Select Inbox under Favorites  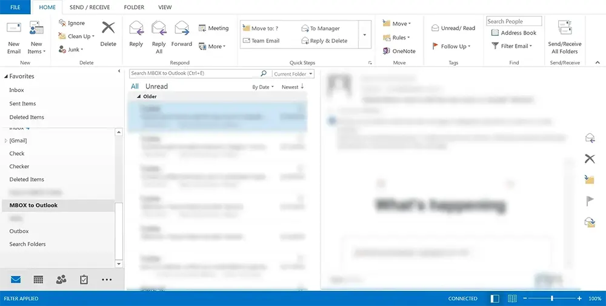click(x=16, y=90)
